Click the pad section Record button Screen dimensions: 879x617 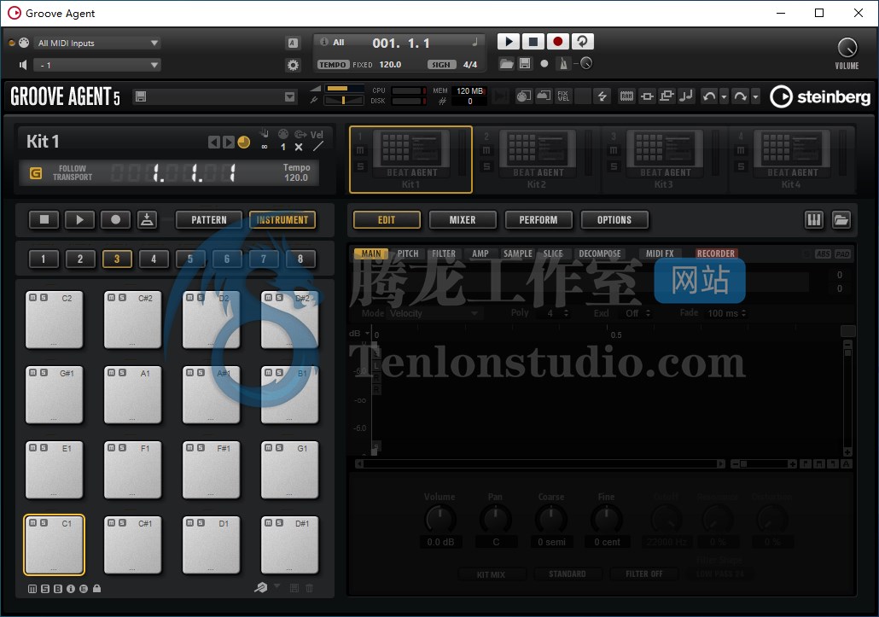point(115,219)
